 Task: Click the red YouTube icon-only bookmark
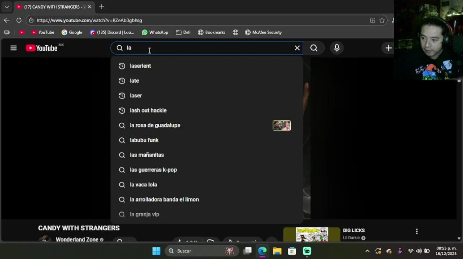(22, 32)
